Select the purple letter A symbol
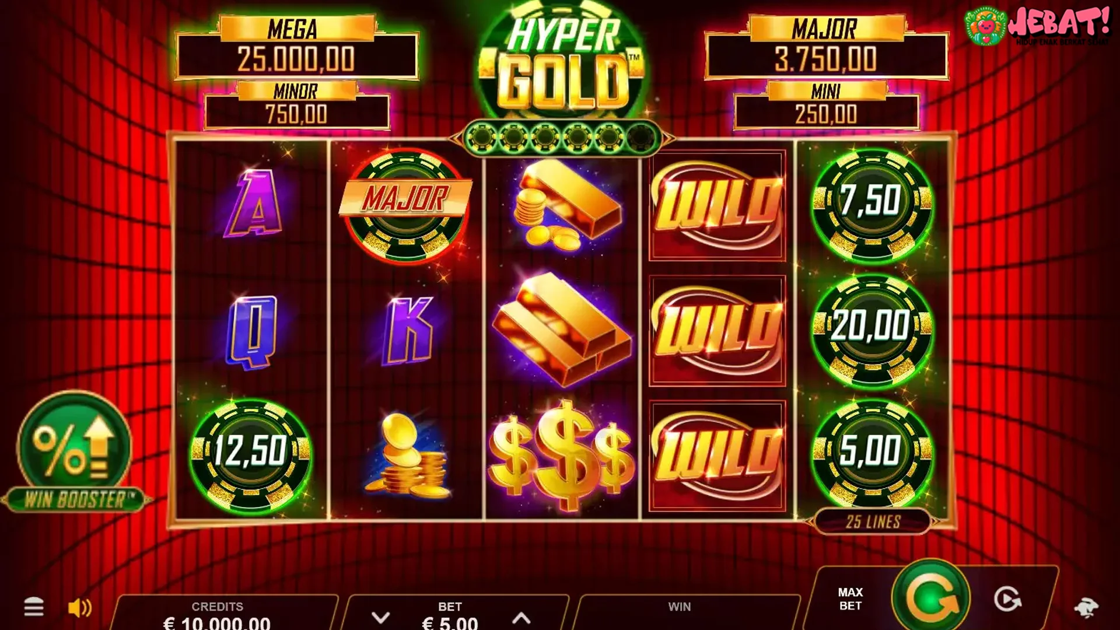The image size is (1120, 630). click(x=253, y=204)
